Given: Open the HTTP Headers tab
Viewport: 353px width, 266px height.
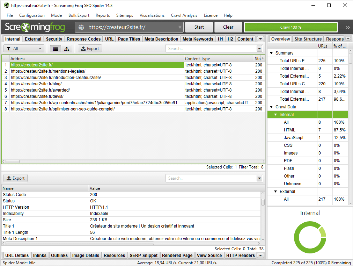Looking at the screenshot, I should click(x=241, y=256).
